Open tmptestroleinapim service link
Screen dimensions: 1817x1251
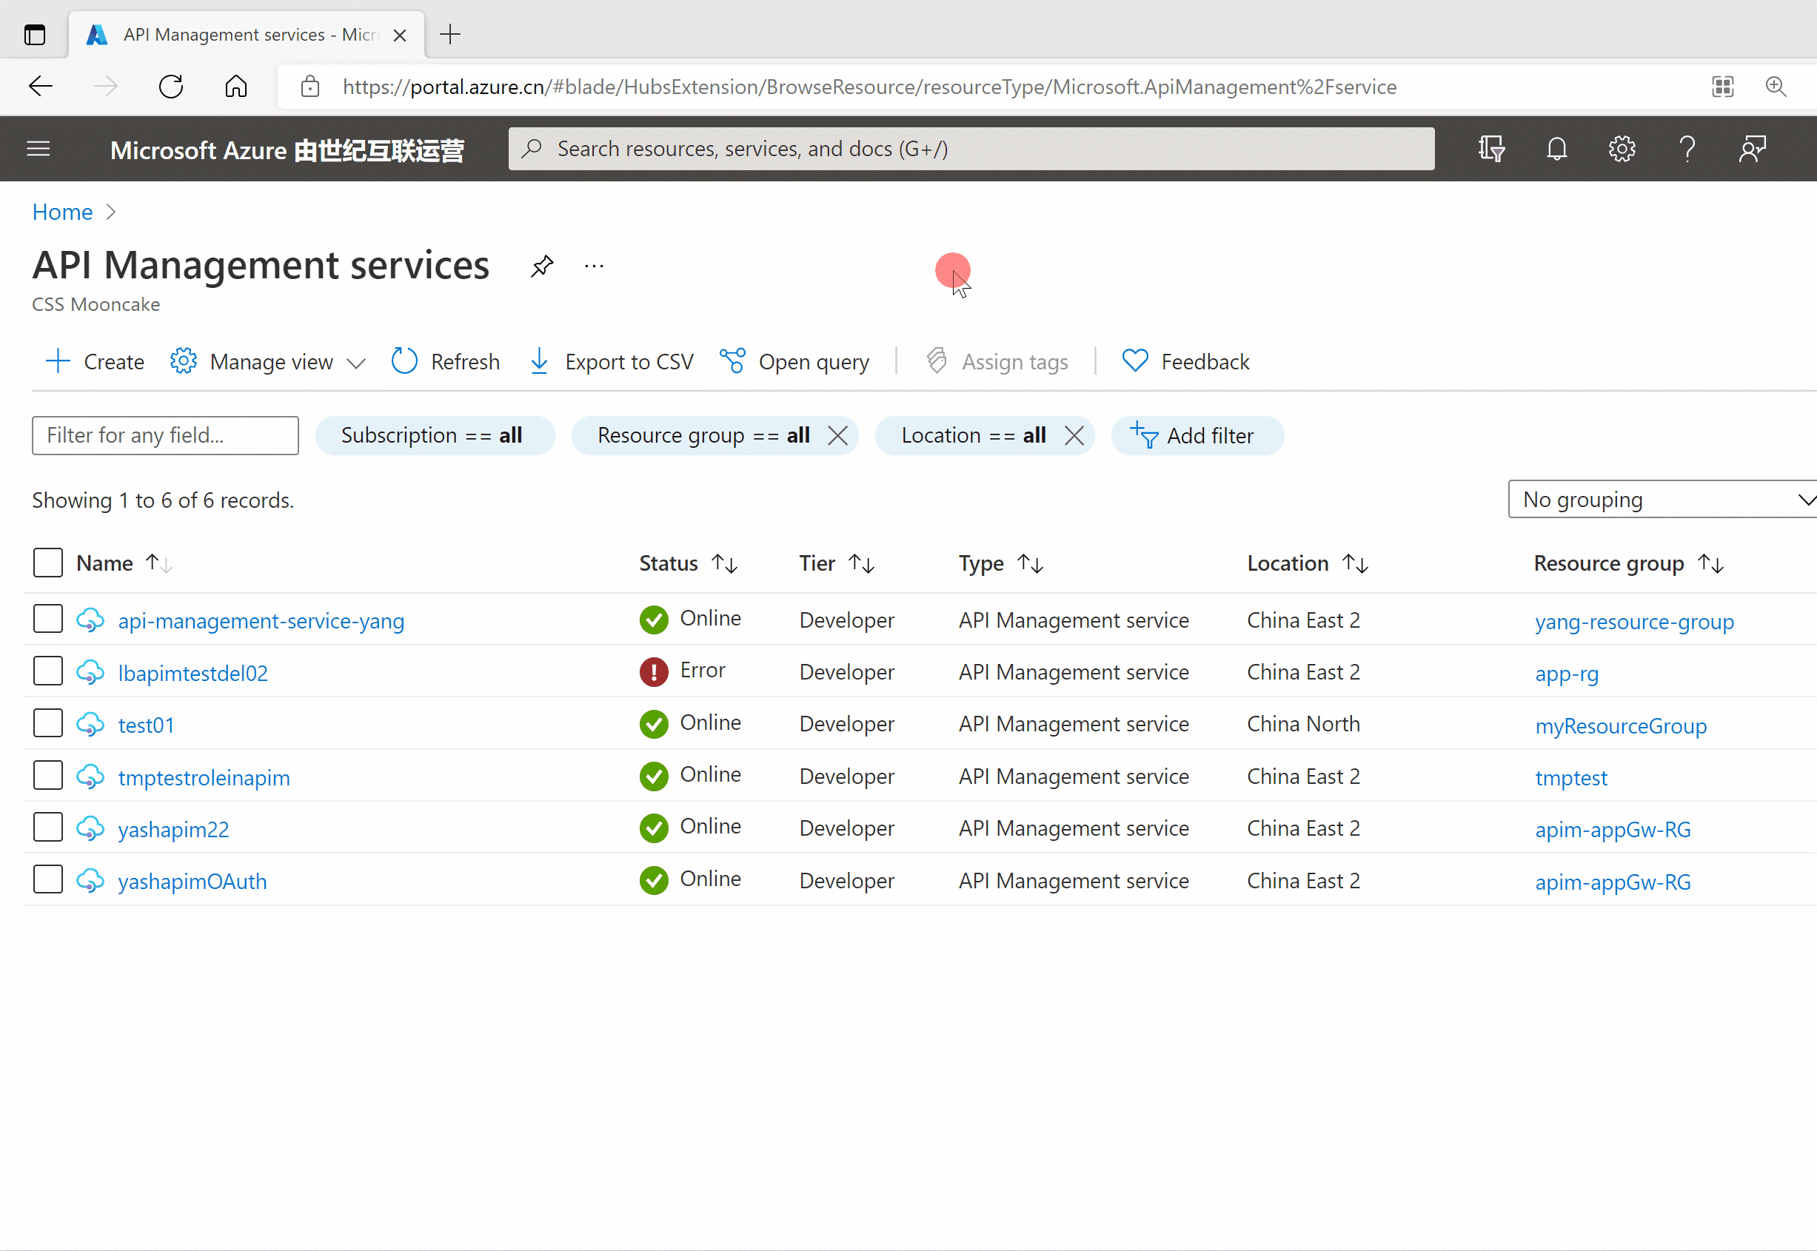click(204, 777)
